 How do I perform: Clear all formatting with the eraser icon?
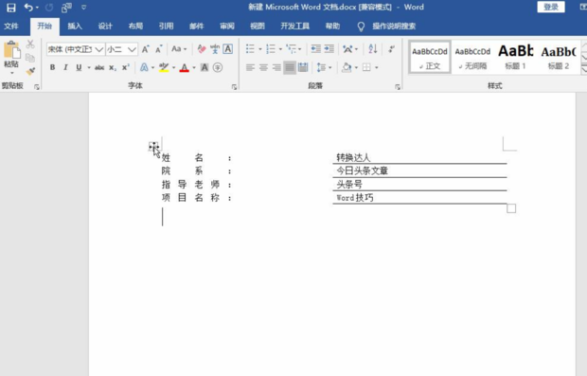pyautogui.click(x=202, y=49)
